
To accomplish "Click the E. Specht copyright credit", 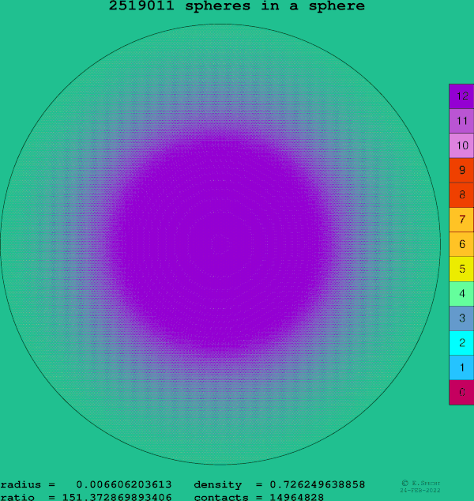I will coord(420,483).
